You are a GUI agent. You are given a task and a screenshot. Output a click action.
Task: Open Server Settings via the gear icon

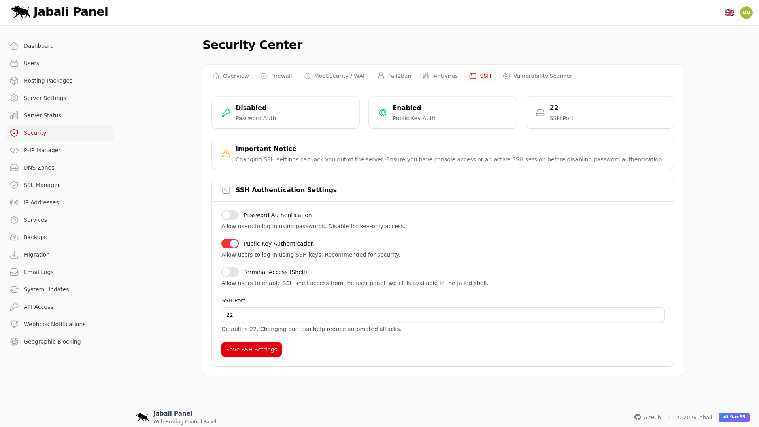tap(14, 98)
